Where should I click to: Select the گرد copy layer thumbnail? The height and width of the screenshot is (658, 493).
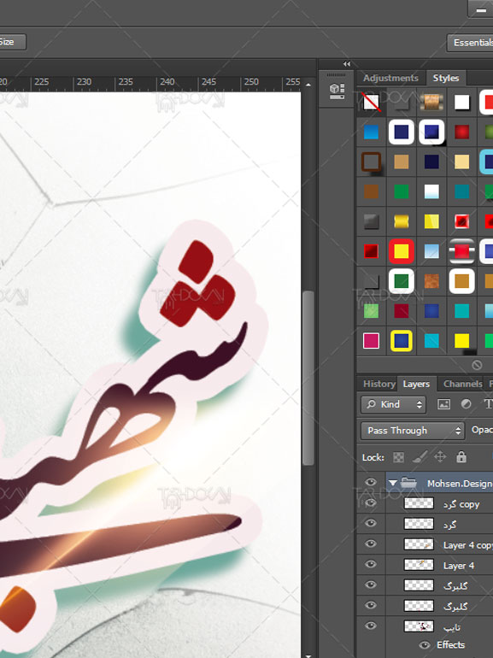coord(419,503)
